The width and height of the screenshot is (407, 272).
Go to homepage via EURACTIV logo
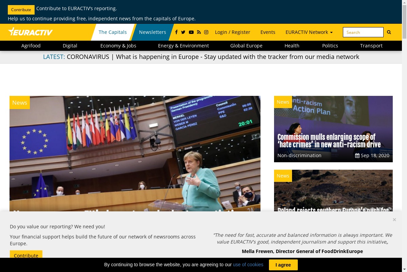coord(31,32)
